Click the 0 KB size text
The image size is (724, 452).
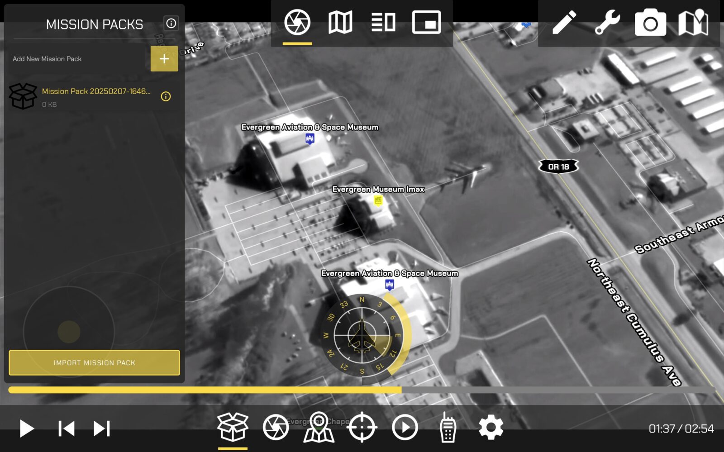(49, 105)
